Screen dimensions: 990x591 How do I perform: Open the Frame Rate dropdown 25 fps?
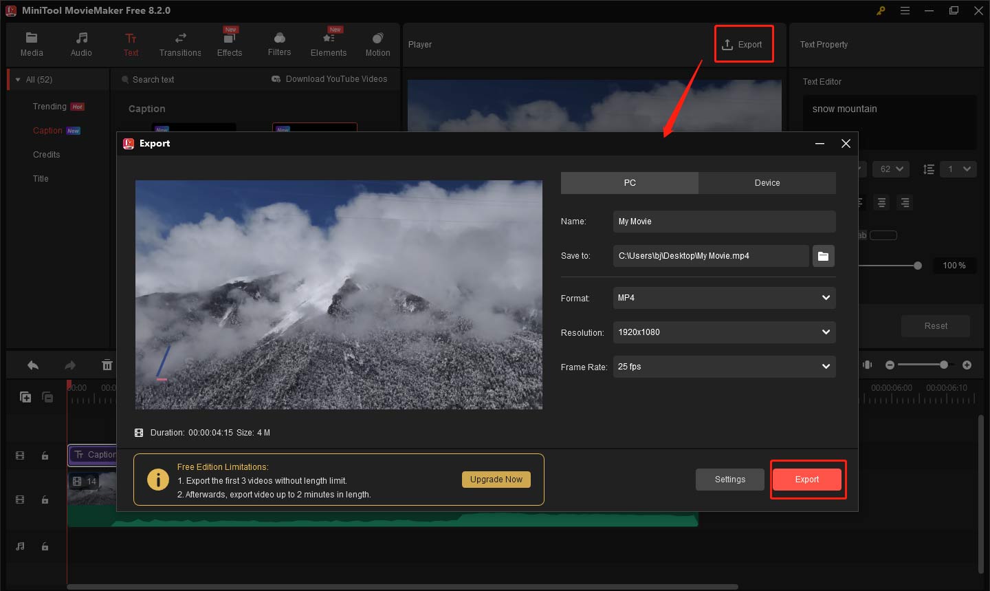click(x=724, y=367)
